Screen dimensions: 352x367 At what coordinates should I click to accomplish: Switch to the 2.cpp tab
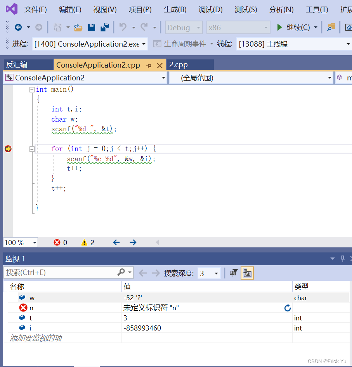point(190,64)
